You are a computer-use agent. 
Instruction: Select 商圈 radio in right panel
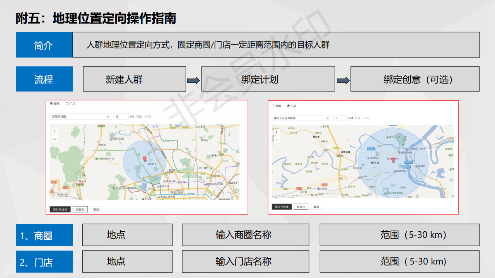(273, 106)
